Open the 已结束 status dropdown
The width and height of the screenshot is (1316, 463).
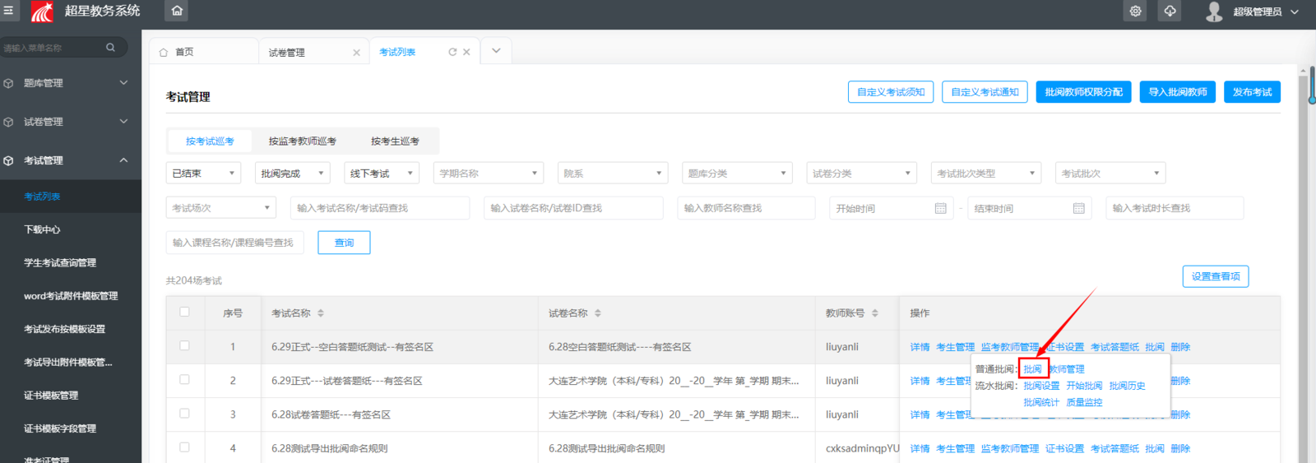203,174
